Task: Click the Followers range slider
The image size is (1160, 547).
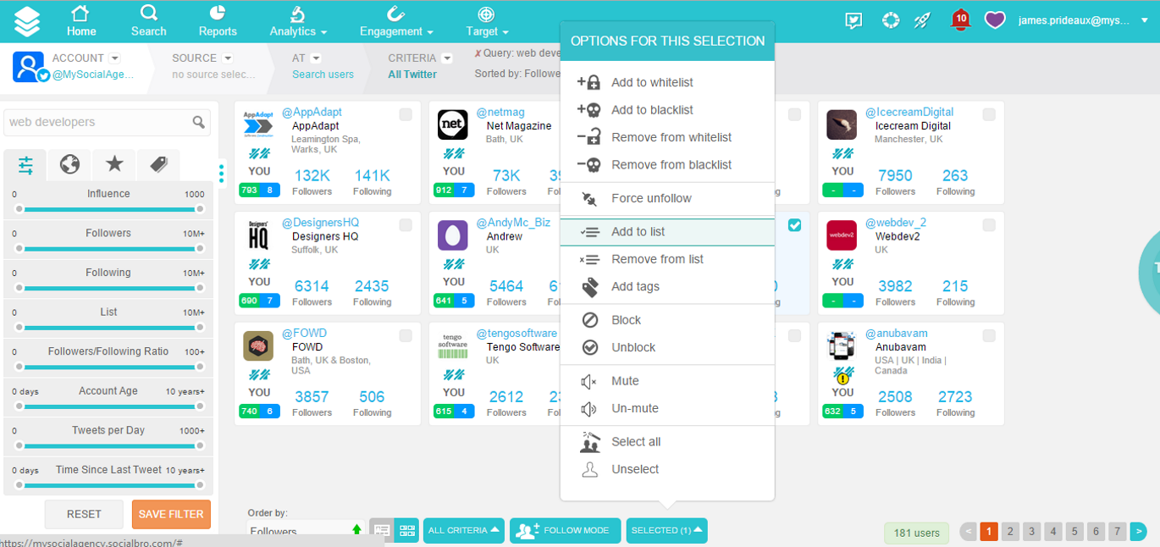Action: pyautogui.click(x=108, y=249)
